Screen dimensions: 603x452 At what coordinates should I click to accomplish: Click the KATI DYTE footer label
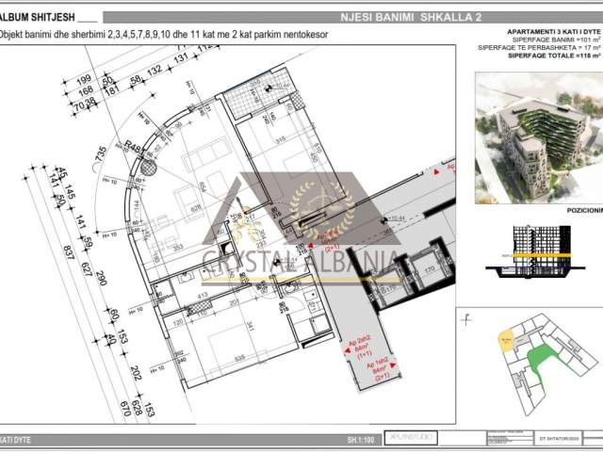(15, 440)
